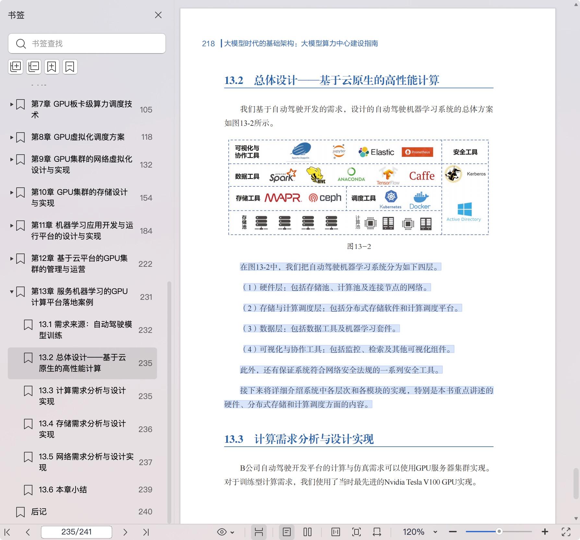Screen dimensions: 580x540
Task: Open bookmark 13.5 网络需求分析与设计实现
Action: [86, 462]
